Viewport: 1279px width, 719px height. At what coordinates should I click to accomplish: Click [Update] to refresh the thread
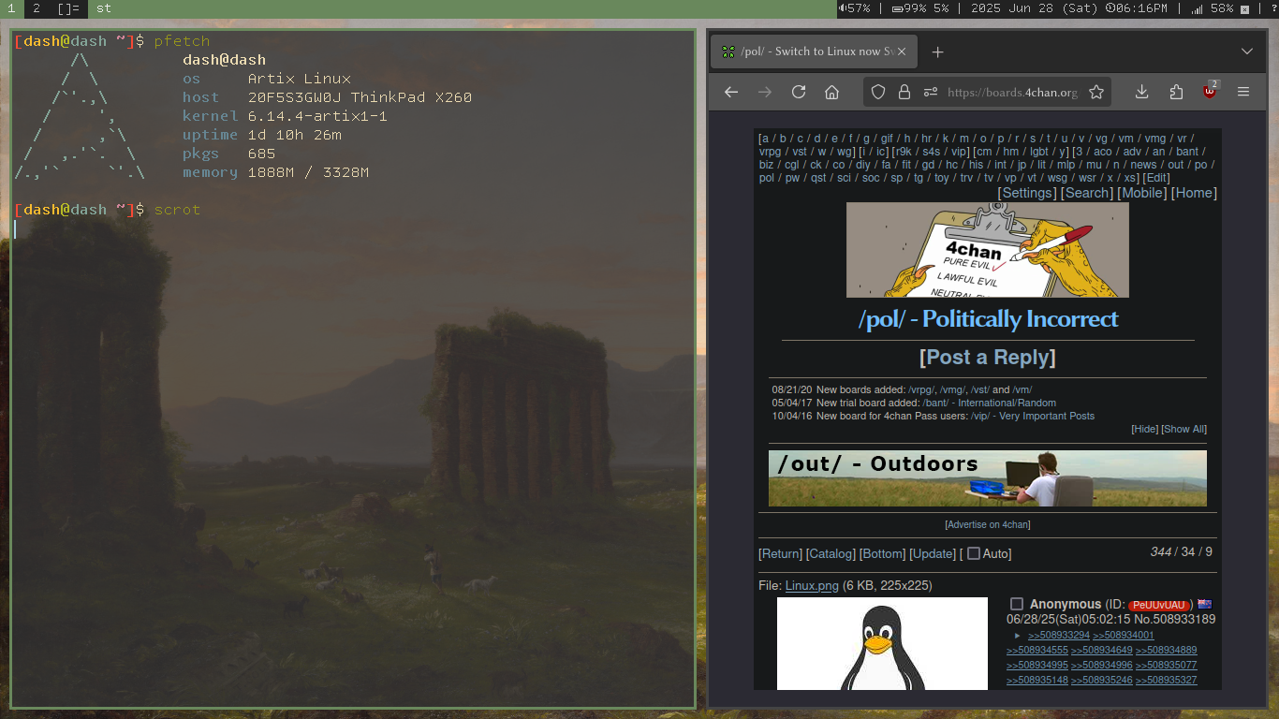[933, 554]
